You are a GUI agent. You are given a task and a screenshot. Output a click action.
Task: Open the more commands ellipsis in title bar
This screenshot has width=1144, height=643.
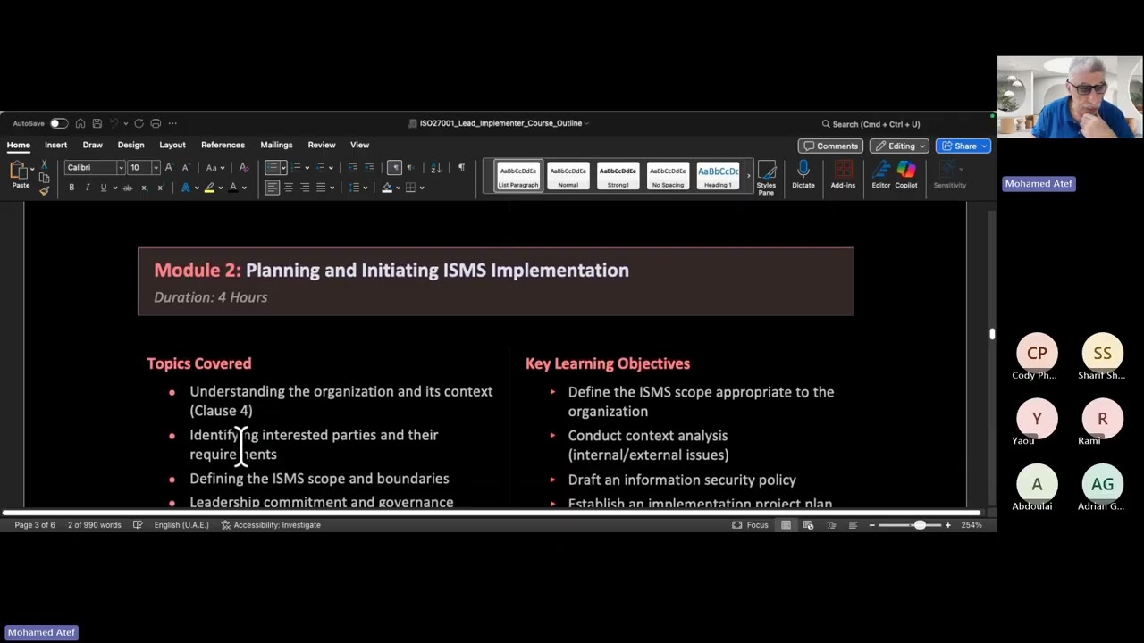[172, 123]
